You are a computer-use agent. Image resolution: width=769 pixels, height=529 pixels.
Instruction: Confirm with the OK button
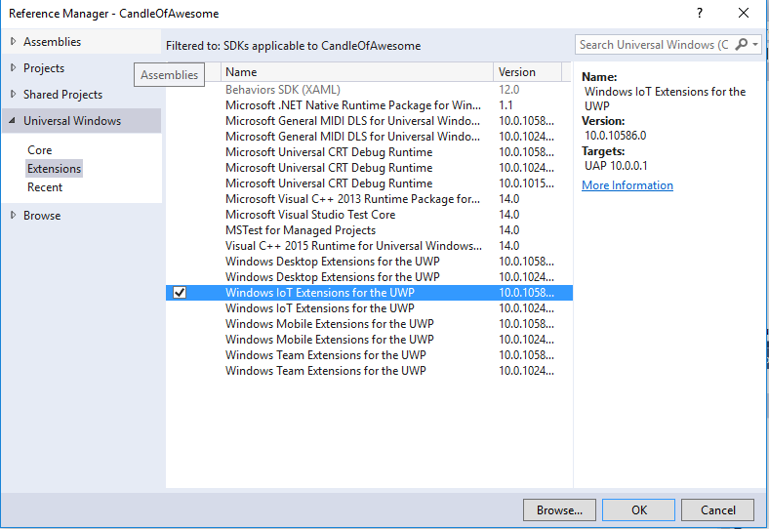point(638,509)
